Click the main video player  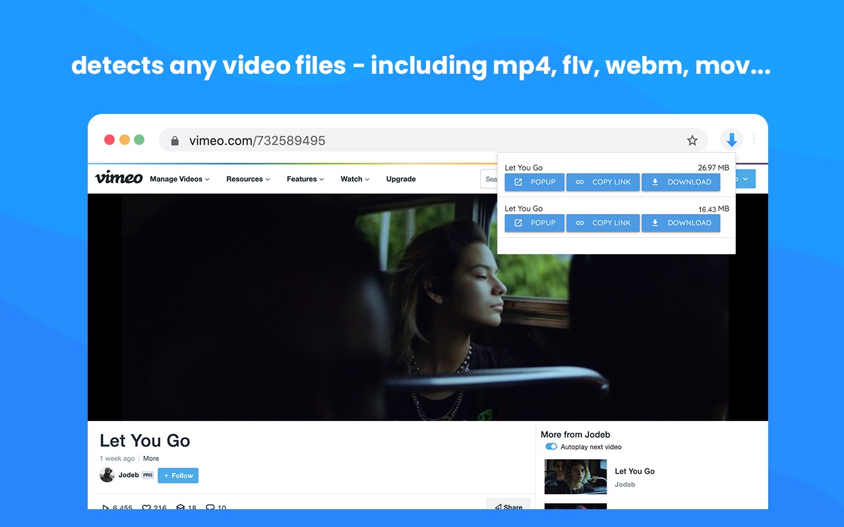(x=428, y=307)
